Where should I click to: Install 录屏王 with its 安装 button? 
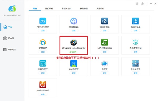[x=105, y=73]
